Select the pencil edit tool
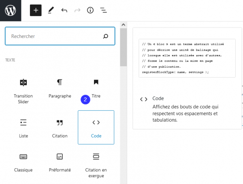This screenshot has width=243, height=184. [x=51, y=11]
